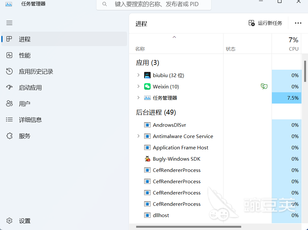The height and width of the screenshot is (230, 308).
Task: Expand the 任务管理器 process entry
Action: [138, 98]
